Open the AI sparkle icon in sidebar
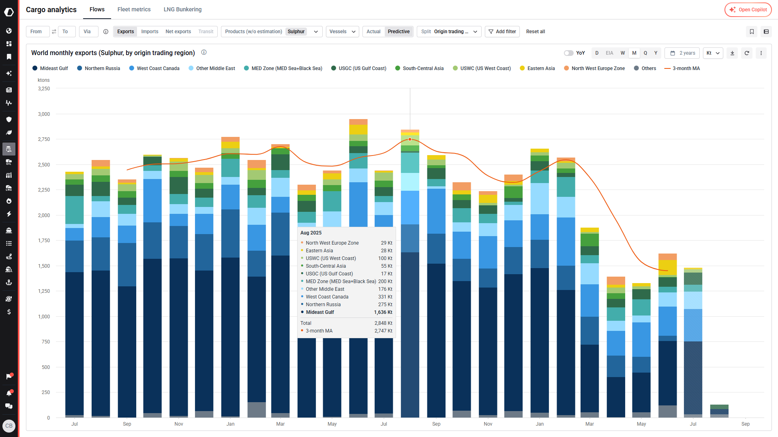Image resolution: width=778 pixels, height=437 pixels. (x=9, y=73)
